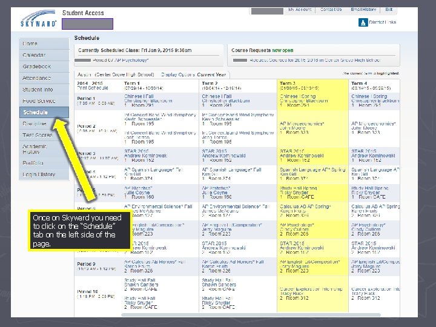Open Term 3 AP Psychology course
Image resolution: width=436 pixels, height=327 pixels.
297,225
